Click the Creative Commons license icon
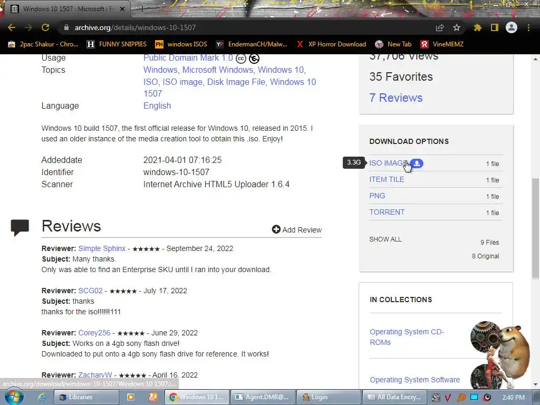The width and height of the screenshot is (540, 405). coord(241,59)
